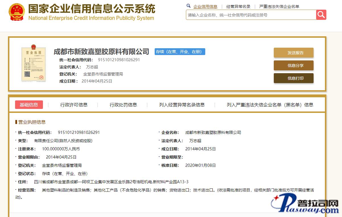The image size is (342, 217).
Task: Click the small magnifier icon beside 企业信用信息
Action: click(188, 6)
